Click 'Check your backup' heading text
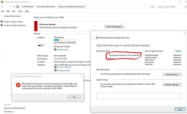187x114 pixels. click(x=47, y=24)
